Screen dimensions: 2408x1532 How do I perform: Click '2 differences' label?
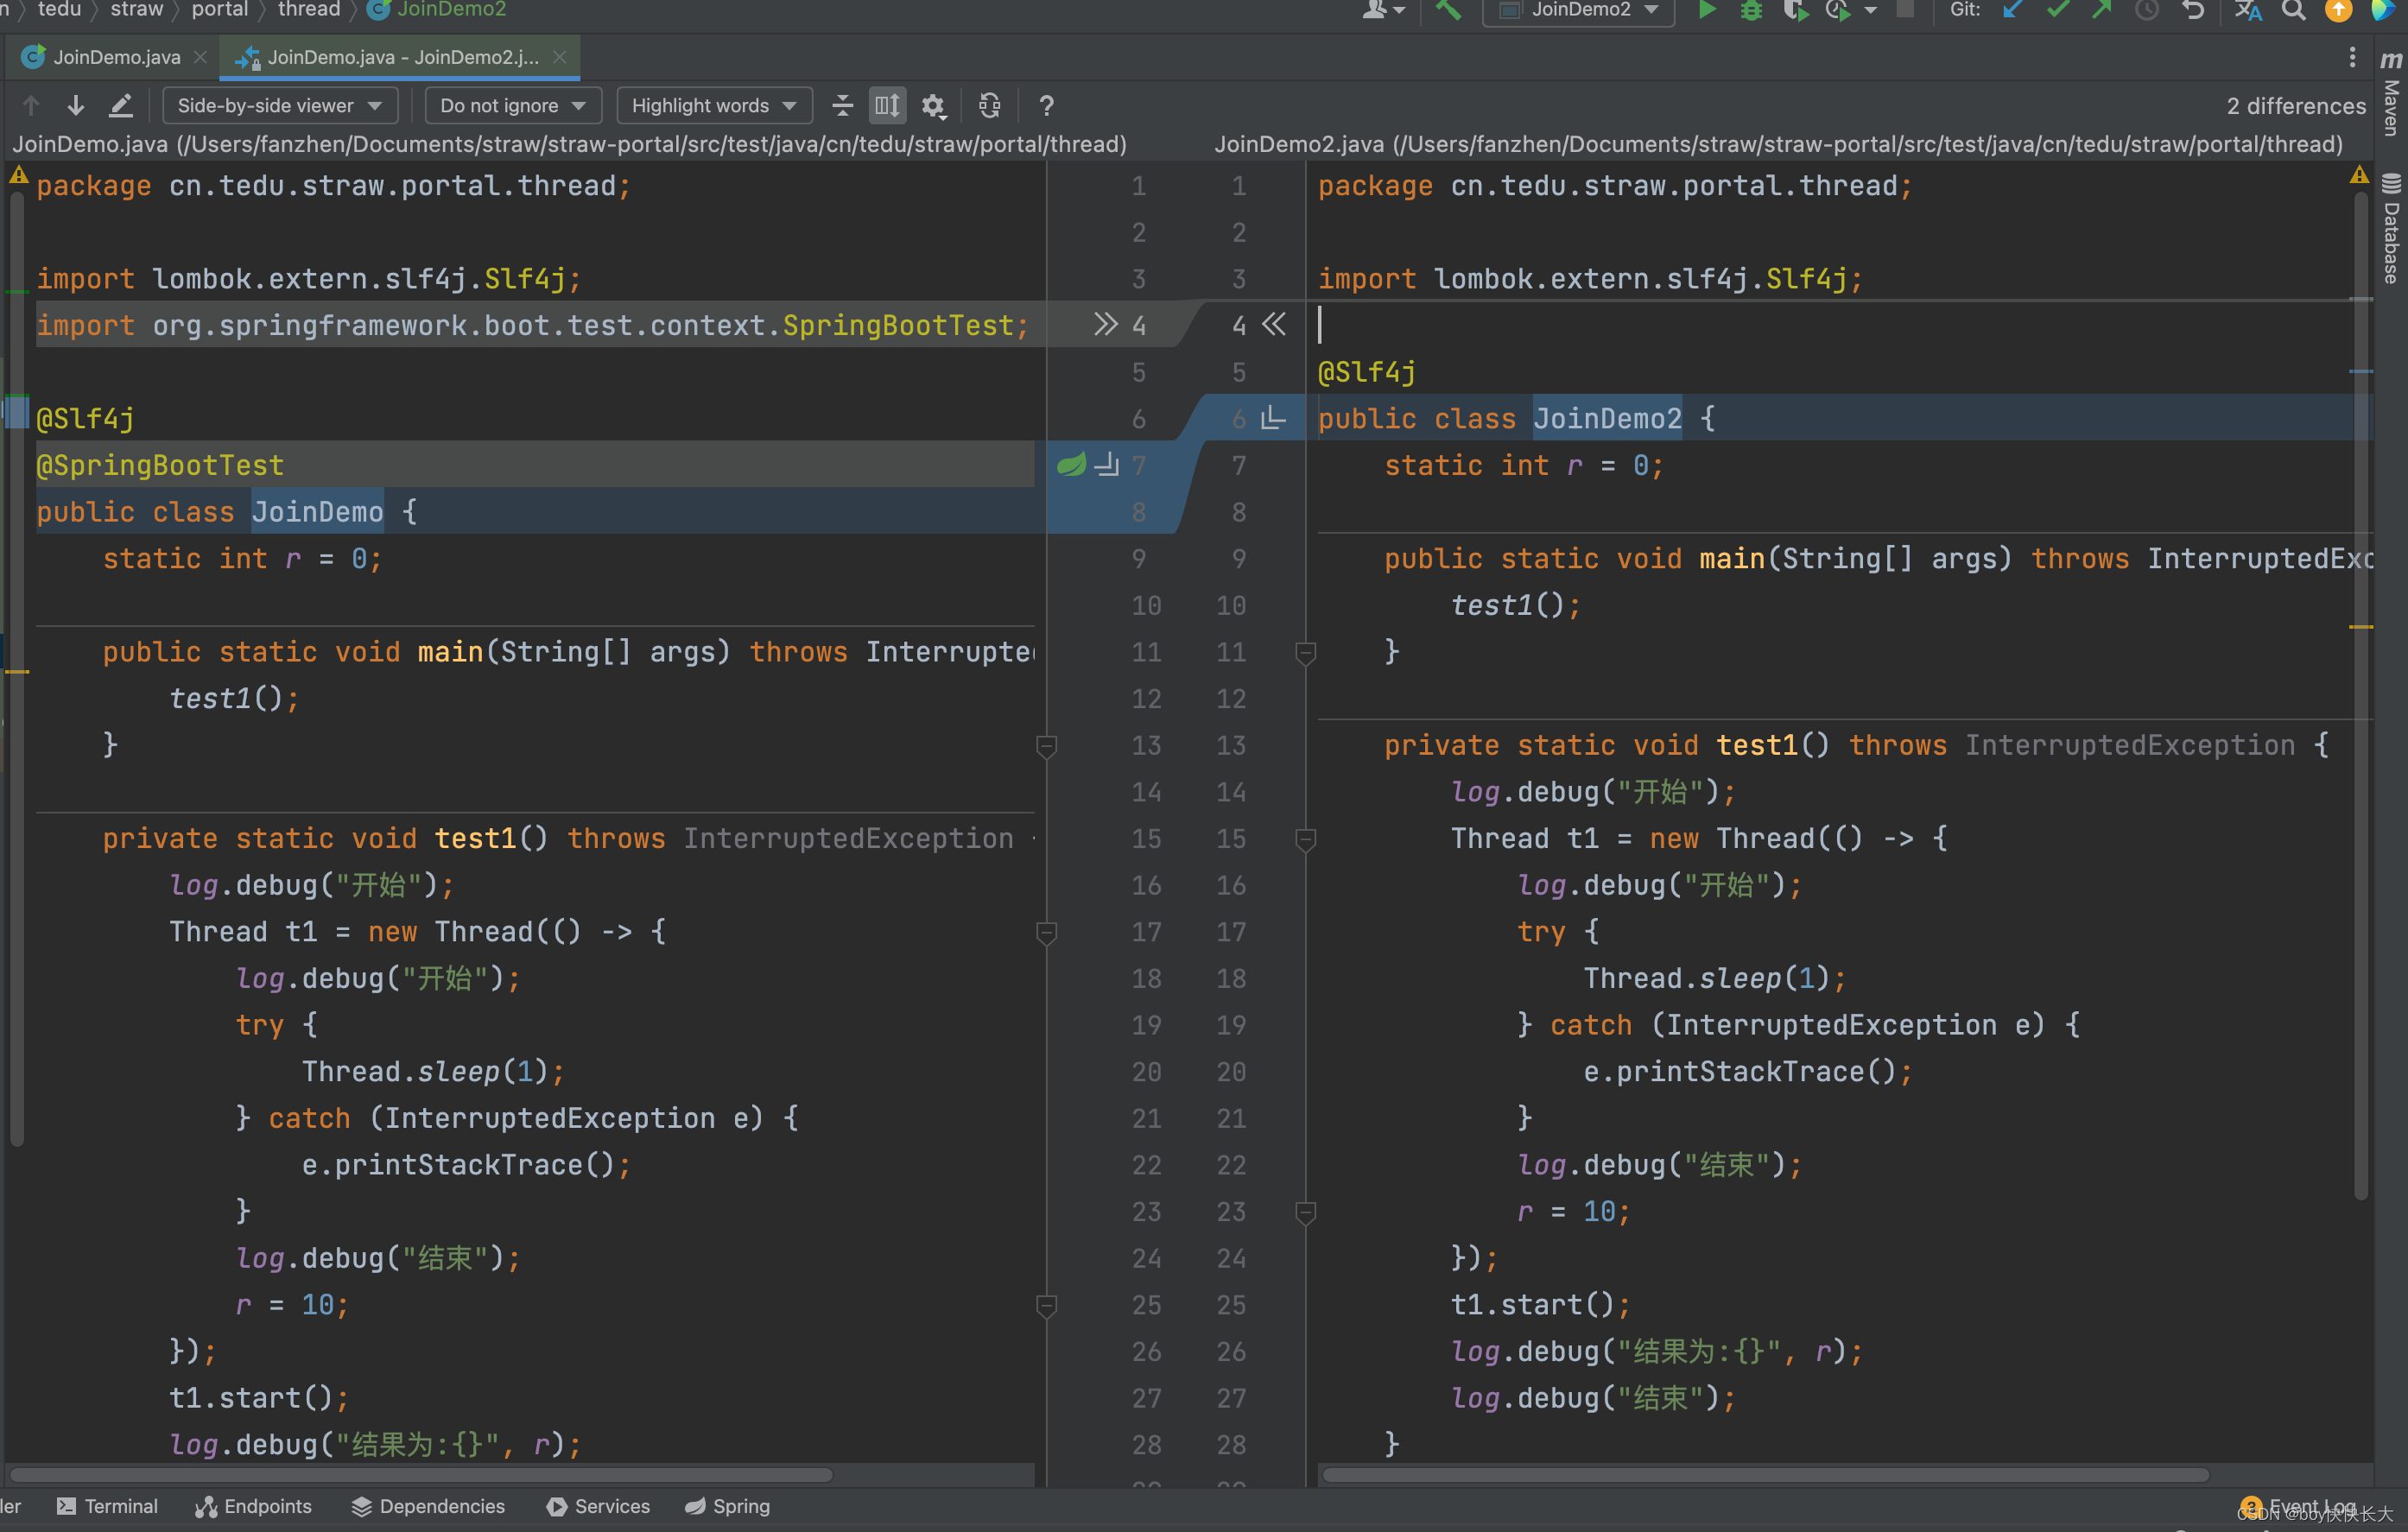(x=2296, y=106)
